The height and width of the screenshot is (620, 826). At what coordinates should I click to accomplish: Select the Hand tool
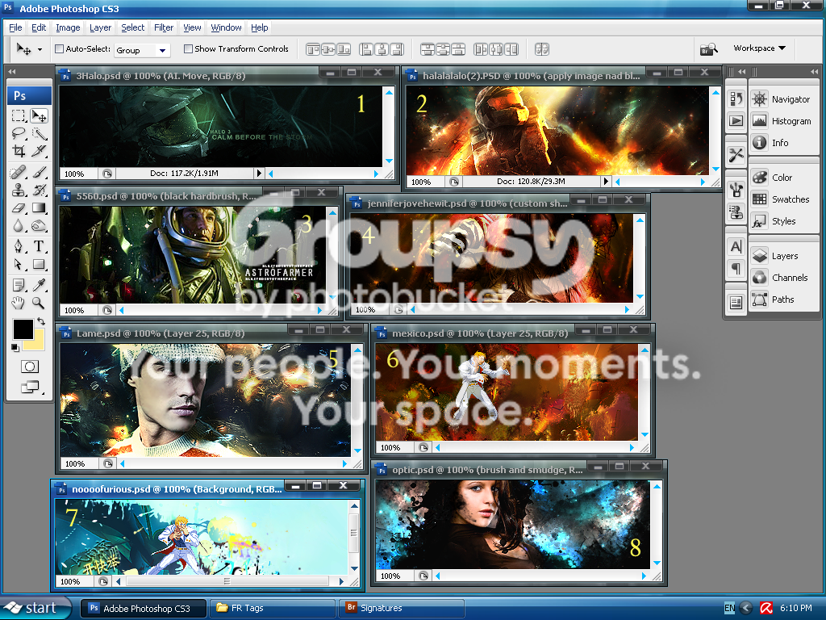point(19,304)
